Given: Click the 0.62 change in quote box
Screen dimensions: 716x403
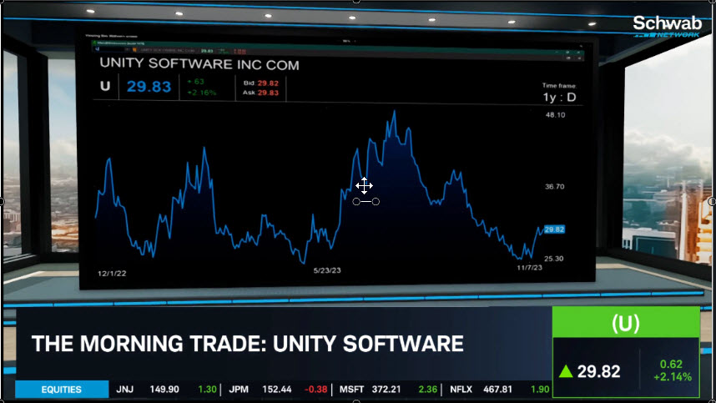Looking at the screenshot, I should (671, 365).
